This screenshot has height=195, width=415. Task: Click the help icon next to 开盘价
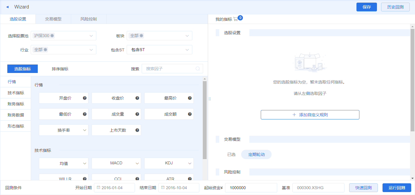pos(84,98)
